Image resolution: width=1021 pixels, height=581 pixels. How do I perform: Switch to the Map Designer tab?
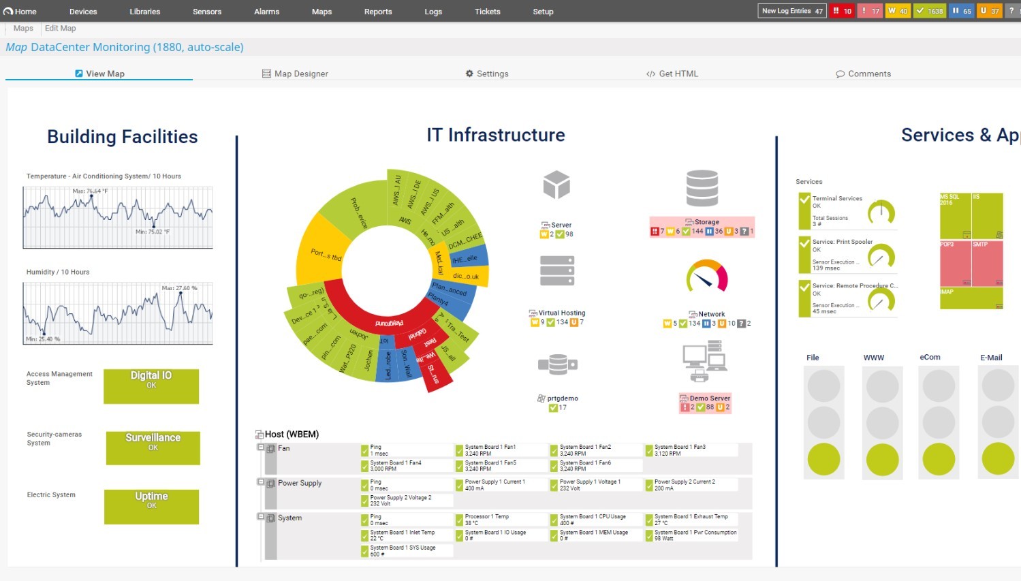point(295,74)
